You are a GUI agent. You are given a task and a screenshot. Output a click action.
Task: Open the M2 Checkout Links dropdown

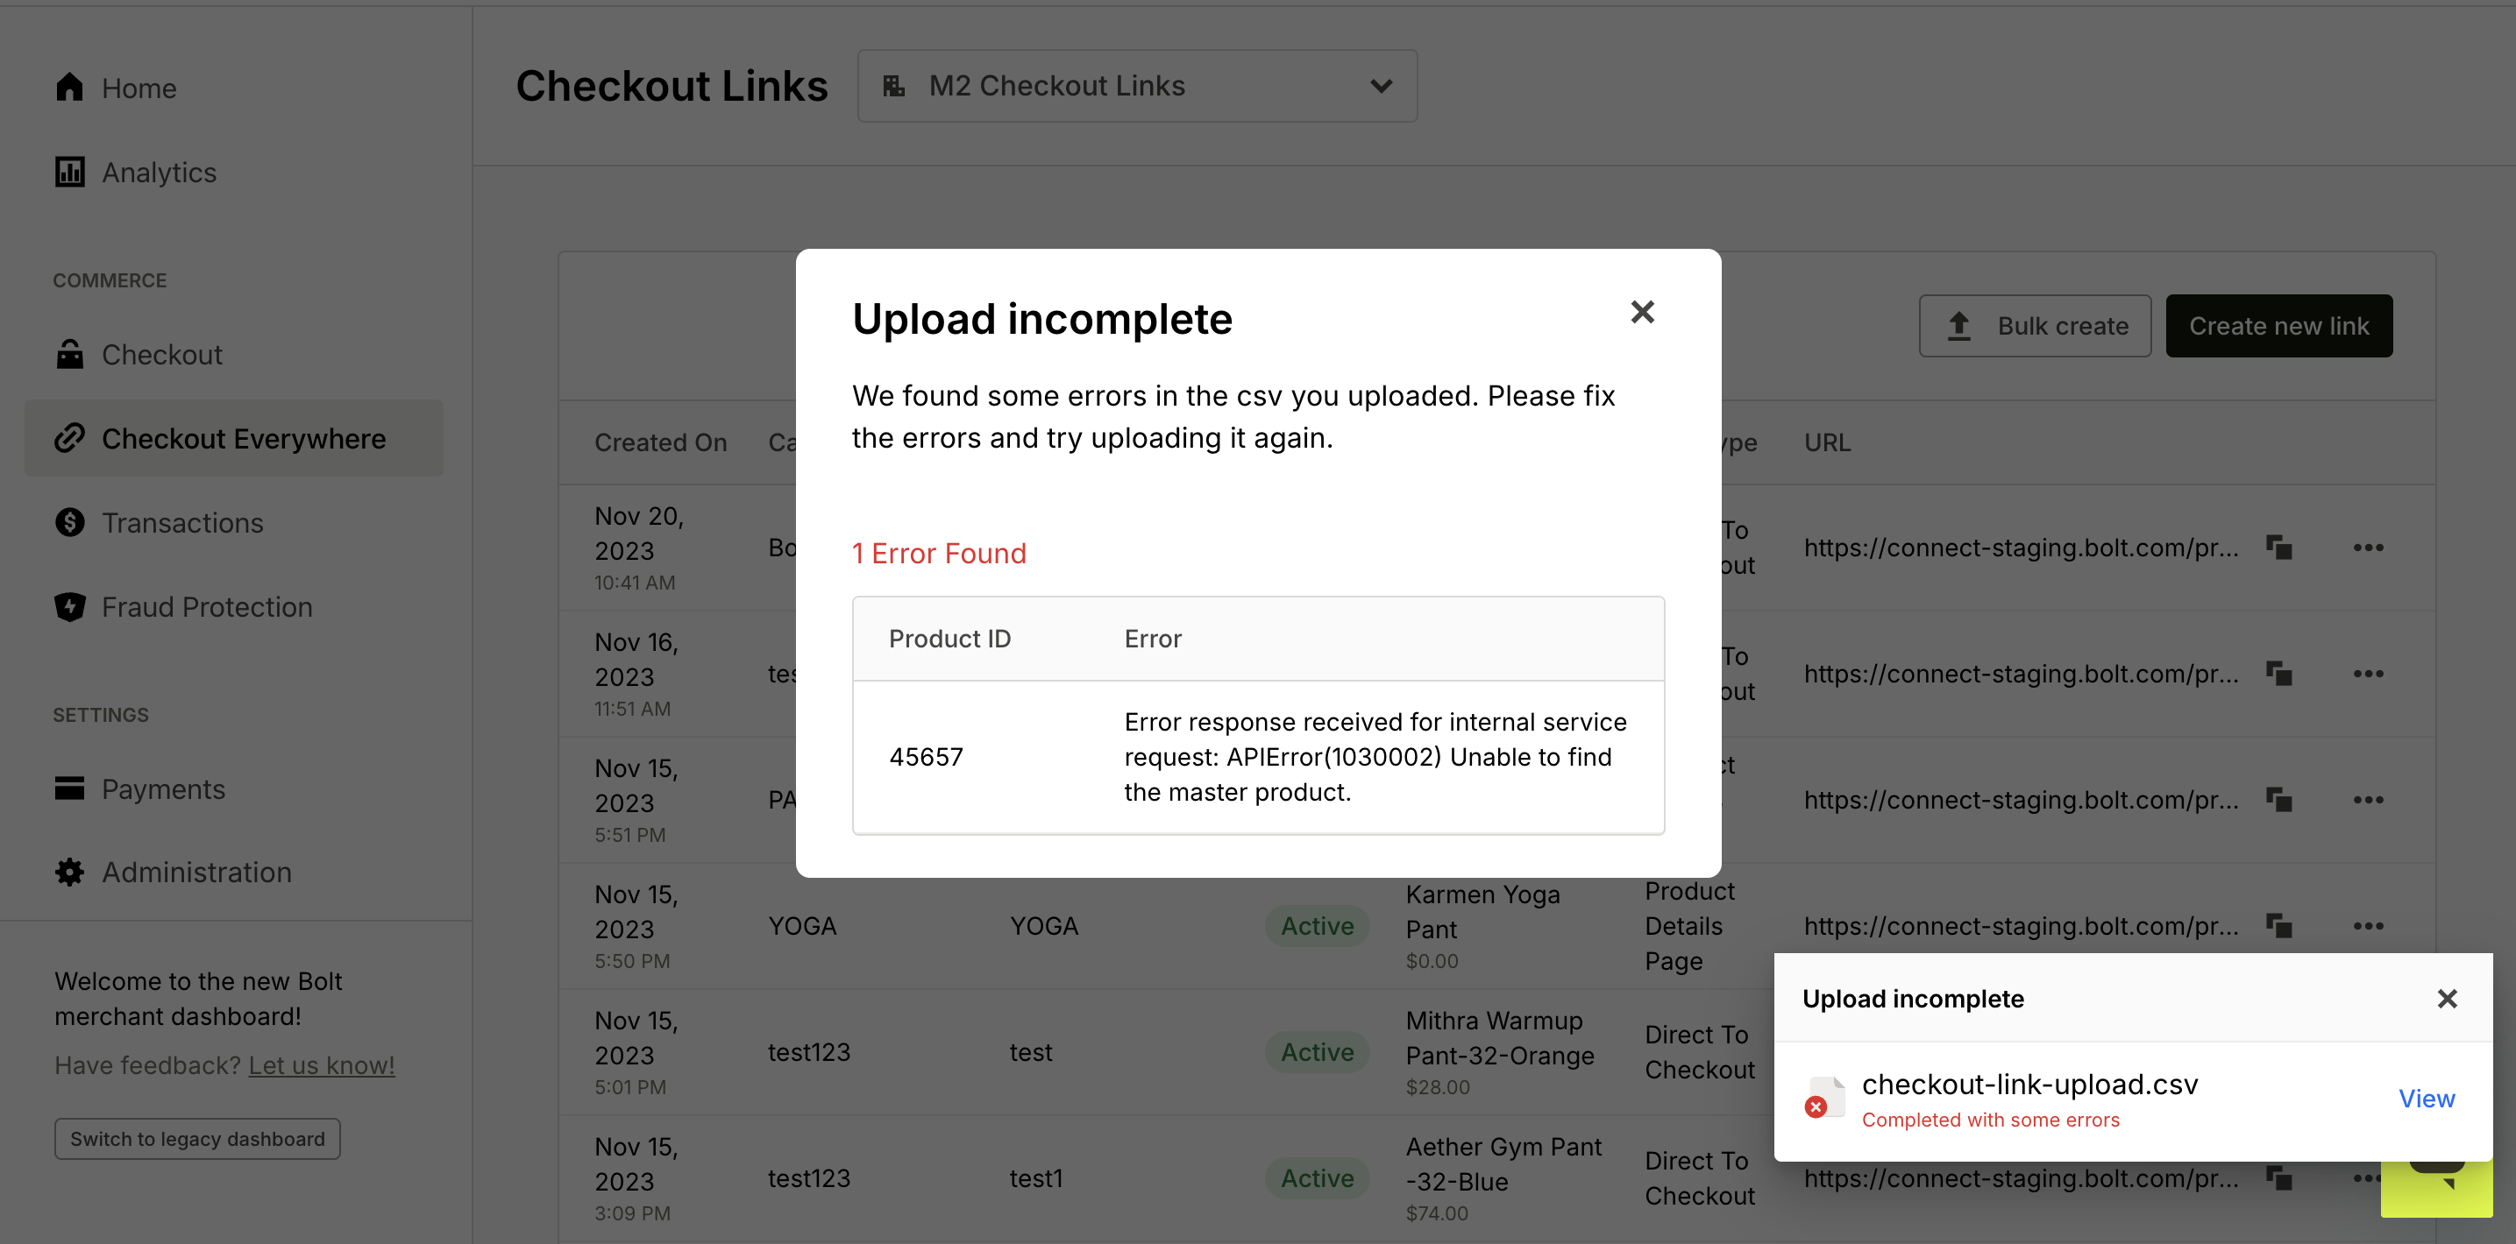[x=1137, y=86]
